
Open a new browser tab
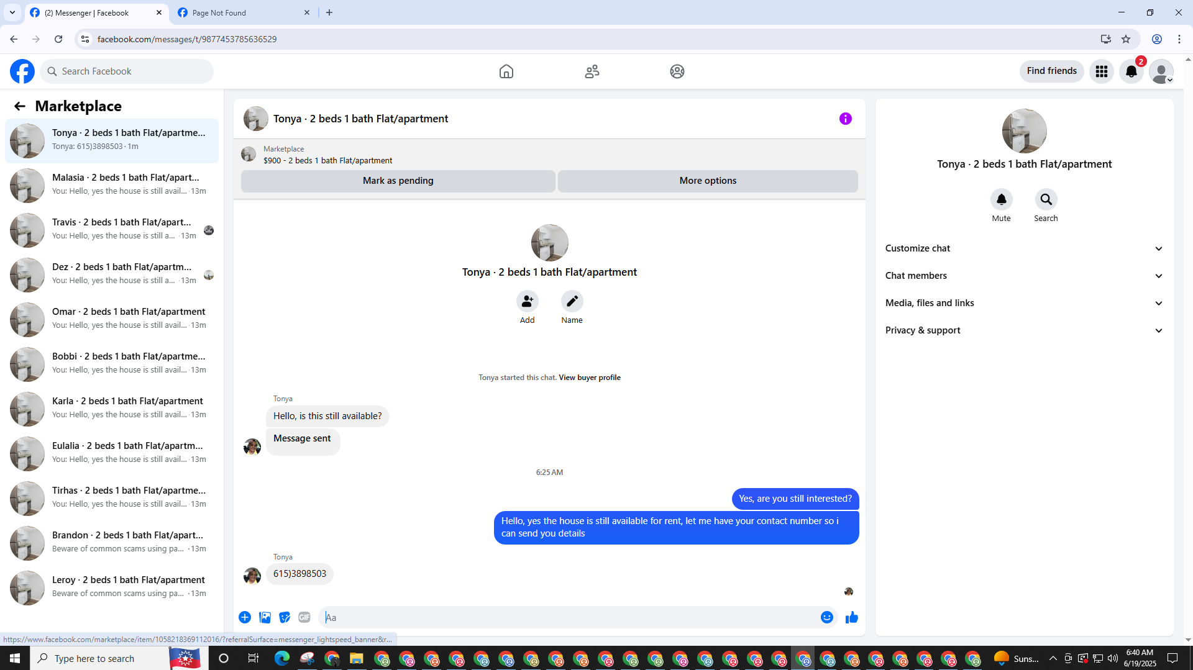[x=329, y=12]
